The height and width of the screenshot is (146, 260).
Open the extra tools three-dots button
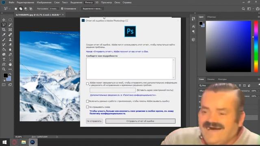point(10,69)
